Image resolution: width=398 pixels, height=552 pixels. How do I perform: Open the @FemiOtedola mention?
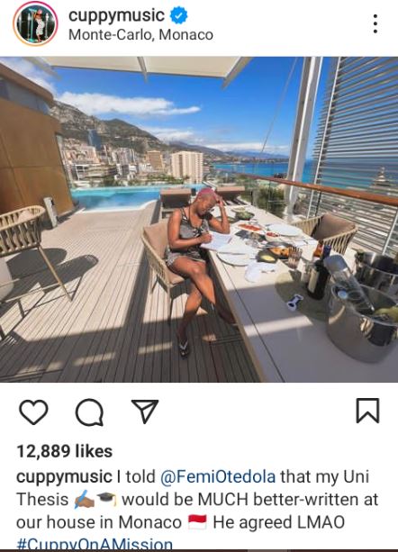tap(218, 476)
